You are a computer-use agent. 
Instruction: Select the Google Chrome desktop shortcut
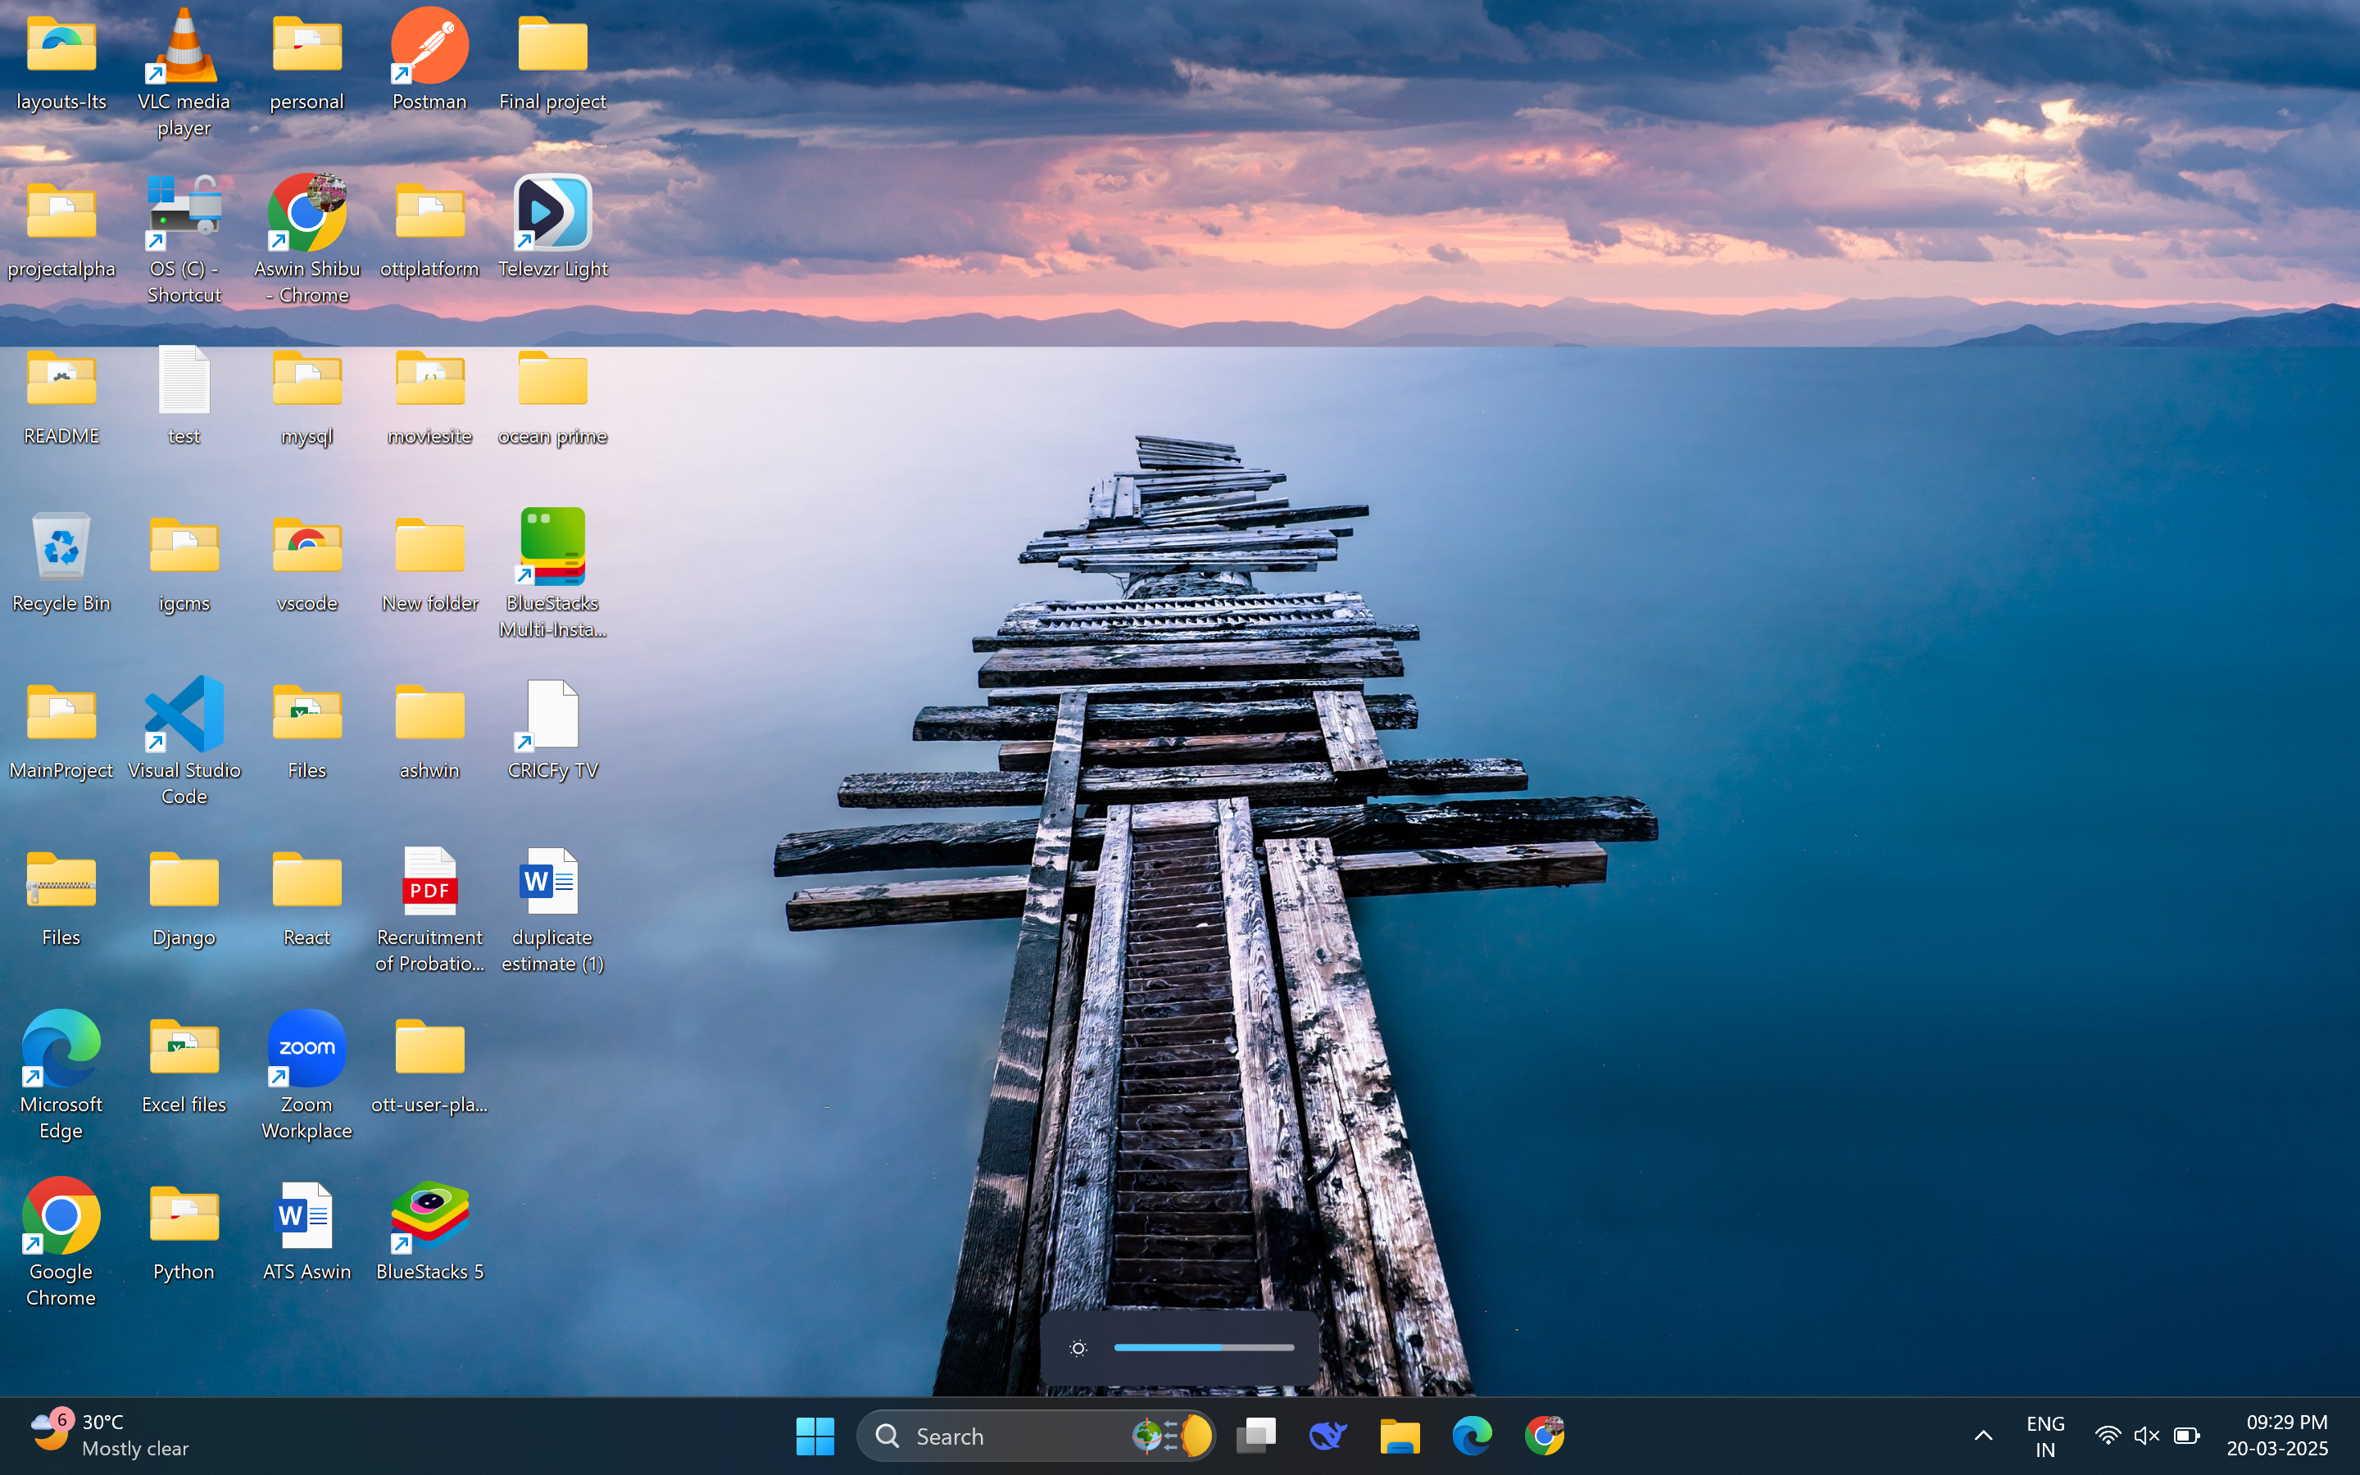(x=61, y=1215)
